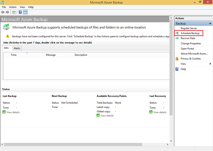Open the View menu in the menu bar
The image size is (213, 151).
tap(22, 7)
